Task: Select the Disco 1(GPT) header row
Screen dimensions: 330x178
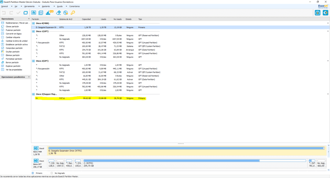Action: pyautogui.click(x=42, y=31)
